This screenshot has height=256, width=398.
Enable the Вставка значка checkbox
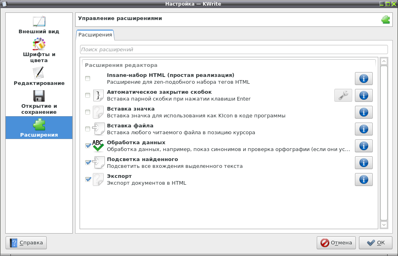coord(88,112)
